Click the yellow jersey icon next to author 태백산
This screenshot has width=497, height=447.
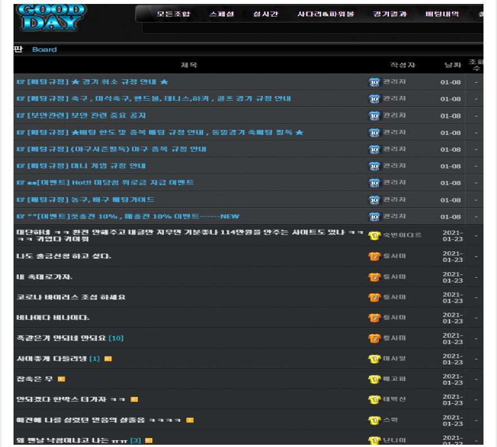tap(374, 399)
